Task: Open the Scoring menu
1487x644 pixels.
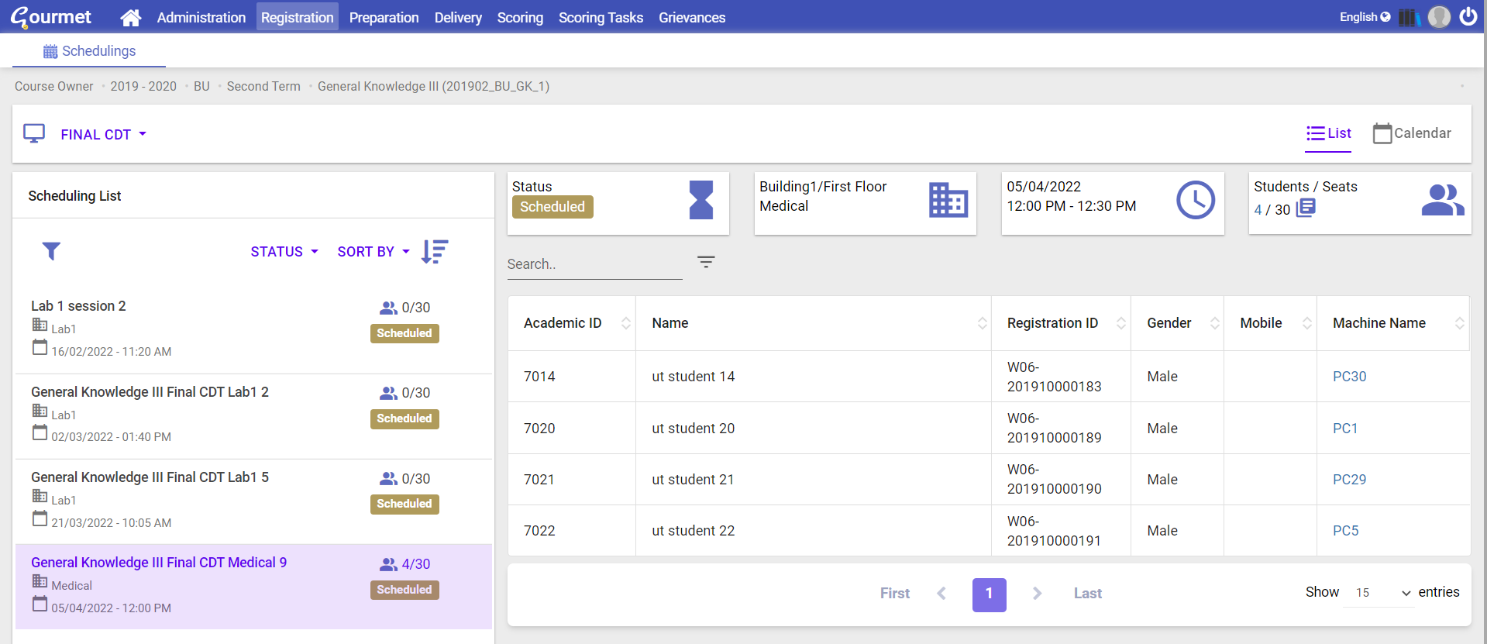Action: [520, 17]
